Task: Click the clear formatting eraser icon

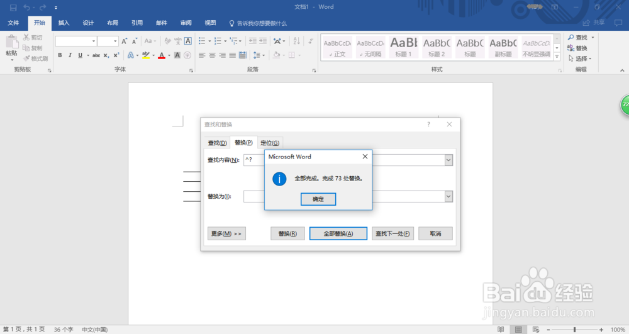Action: click(168, 41)
